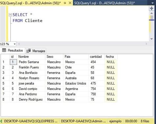Click the ejemplo database name in status bar

coord(115,121)
